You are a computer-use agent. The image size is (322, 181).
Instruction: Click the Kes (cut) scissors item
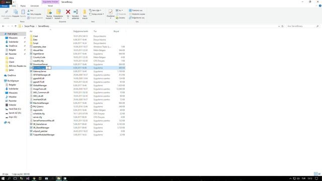tap(30, 10)
